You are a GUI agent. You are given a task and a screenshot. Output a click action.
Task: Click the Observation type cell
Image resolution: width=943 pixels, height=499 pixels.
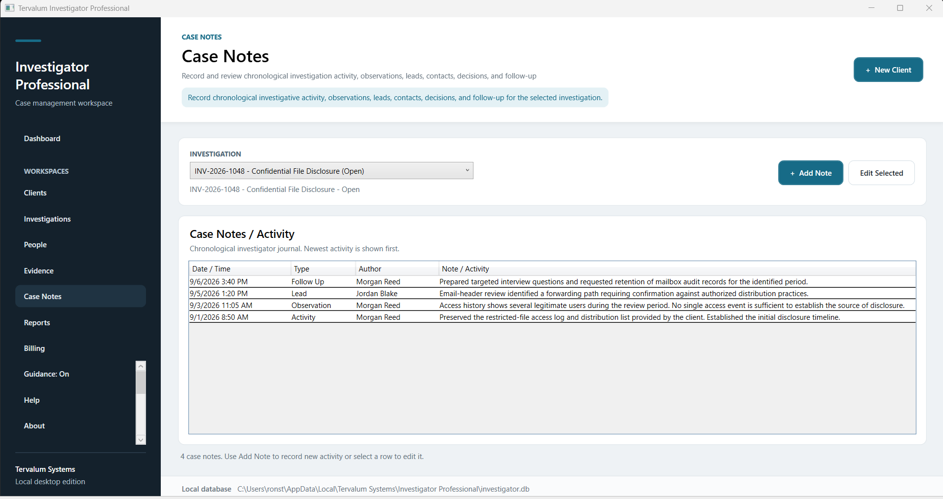click(x=323, y=306)
